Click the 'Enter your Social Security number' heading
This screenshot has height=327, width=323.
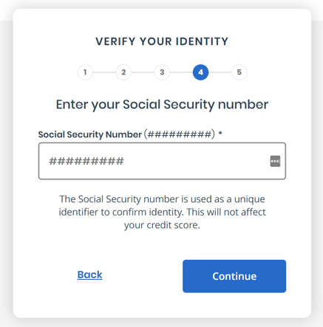pyautogui.click(x=162, y=105)
